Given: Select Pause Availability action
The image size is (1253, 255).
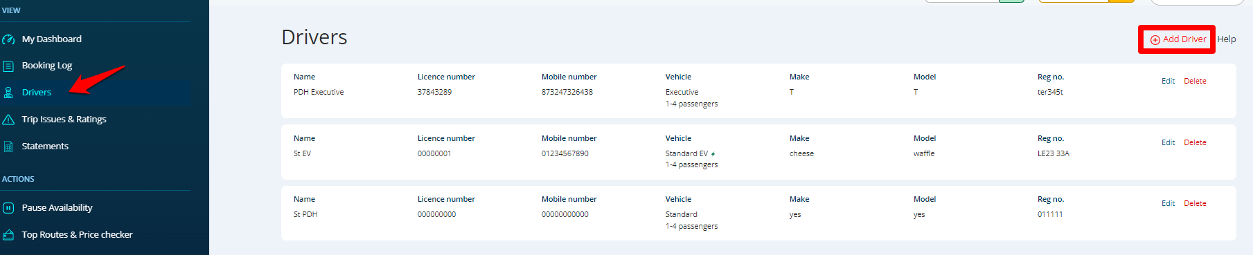Looking at the screenshot, I should click(57, 208).
